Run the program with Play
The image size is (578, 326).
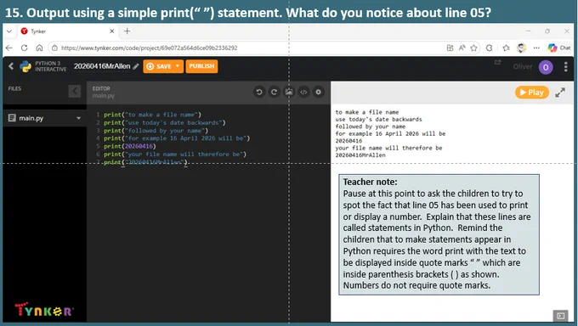[x=532, y=93]
